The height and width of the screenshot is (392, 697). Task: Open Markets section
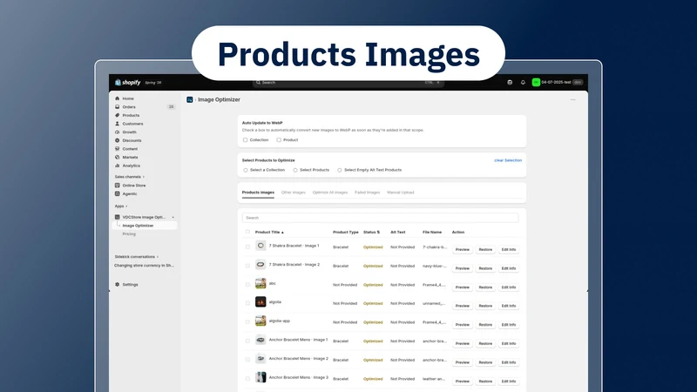[x=130, y=158]
